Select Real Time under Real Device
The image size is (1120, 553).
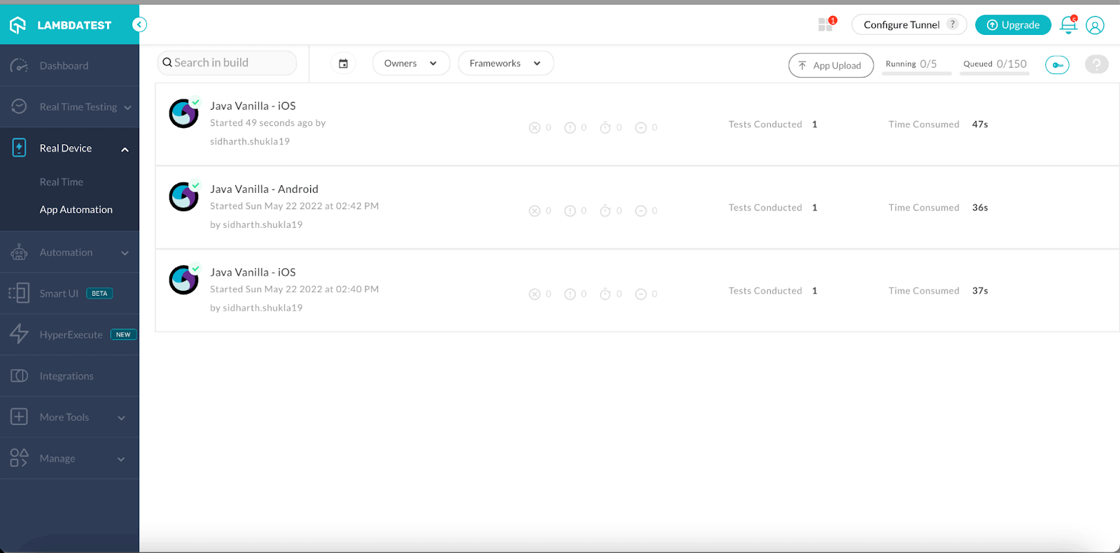click(62, 182)
